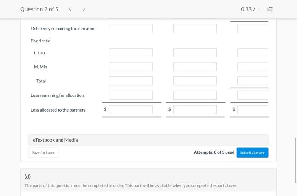Click second L. Lau fixed ratio field
The image size is (297, 196).
(195, 53)
